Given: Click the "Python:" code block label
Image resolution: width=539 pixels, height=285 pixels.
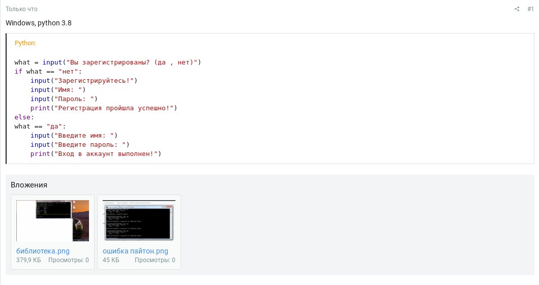Looking at the screenshot, I should [x=25, y=43].
